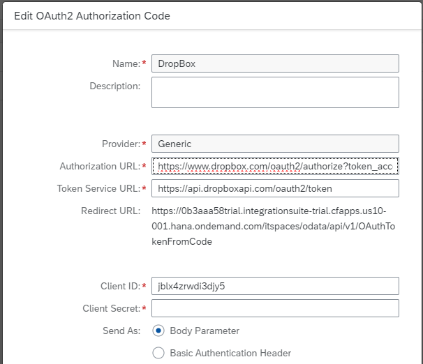Click the Client Secret label
Screen dimensions: 423x364
pos(111,308)
